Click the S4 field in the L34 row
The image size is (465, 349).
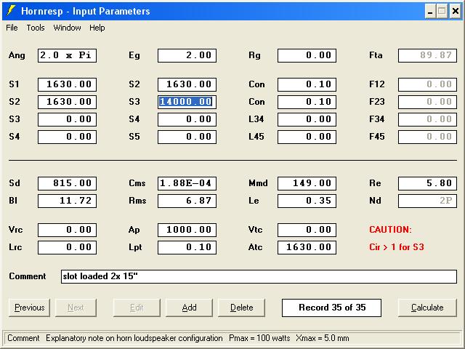187,119
